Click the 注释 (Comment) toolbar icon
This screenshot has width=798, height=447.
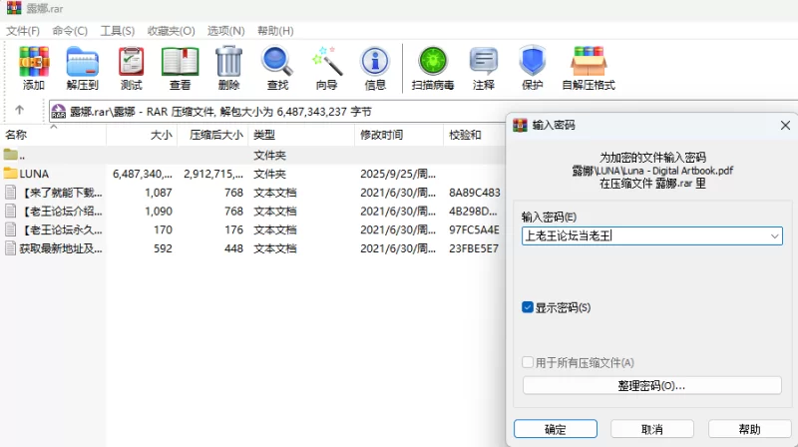pyautogui.click(x=483, y=61)
